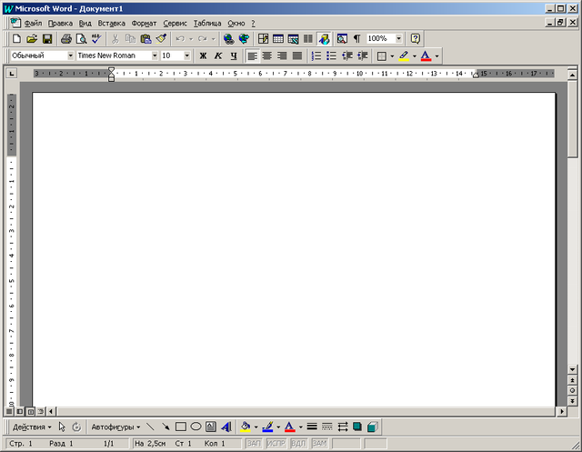Image resolution: width=582 pixels, height=452 pixels.
Task: Create a new blank document
Action: tap(16, 38)
